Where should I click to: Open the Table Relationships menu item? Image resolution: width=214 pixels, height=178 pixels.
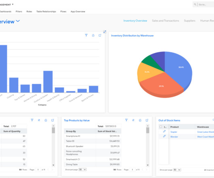pyautogui.click(x=46, y=12)
